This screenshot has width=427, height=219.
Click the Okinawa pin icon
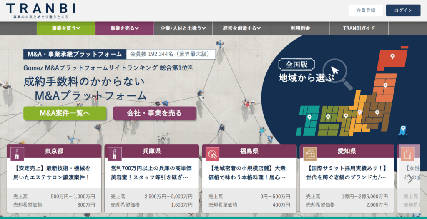402,130
